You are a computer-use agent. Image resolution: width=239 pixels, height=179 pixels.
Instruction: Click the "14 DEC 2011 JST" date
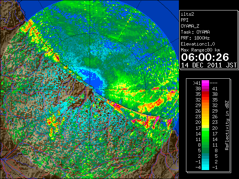[209, 65]
